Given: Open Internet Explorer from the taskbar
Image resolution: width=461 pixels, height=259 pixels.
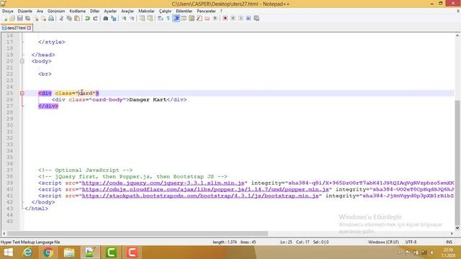Looking at the screenshot, I should coord(27,253).
